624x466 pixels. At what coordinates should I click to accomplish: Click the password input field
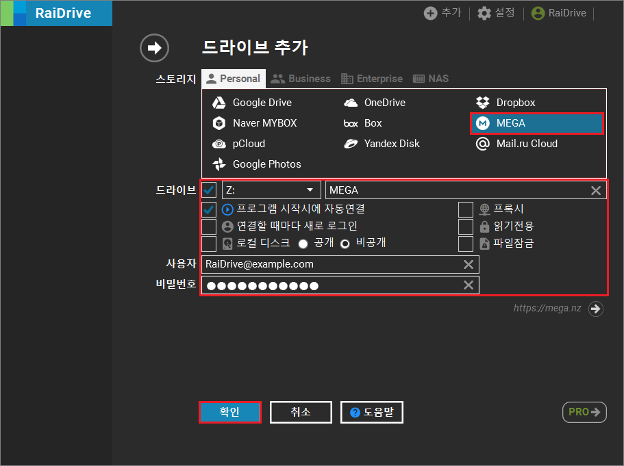tap(340, 285)
